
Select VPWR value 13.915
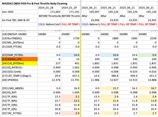click(129, 80)
